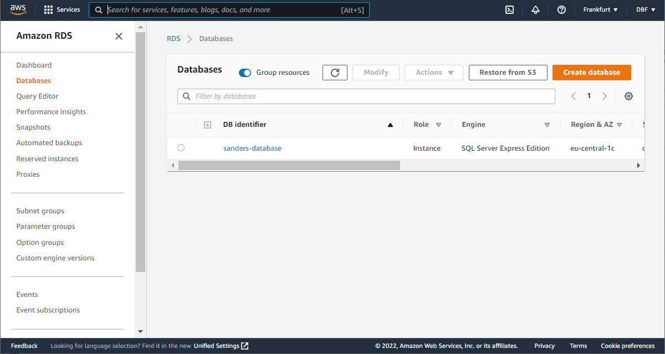
Task: Open the Frankfurt region dropdown
Action: [600, 9]
